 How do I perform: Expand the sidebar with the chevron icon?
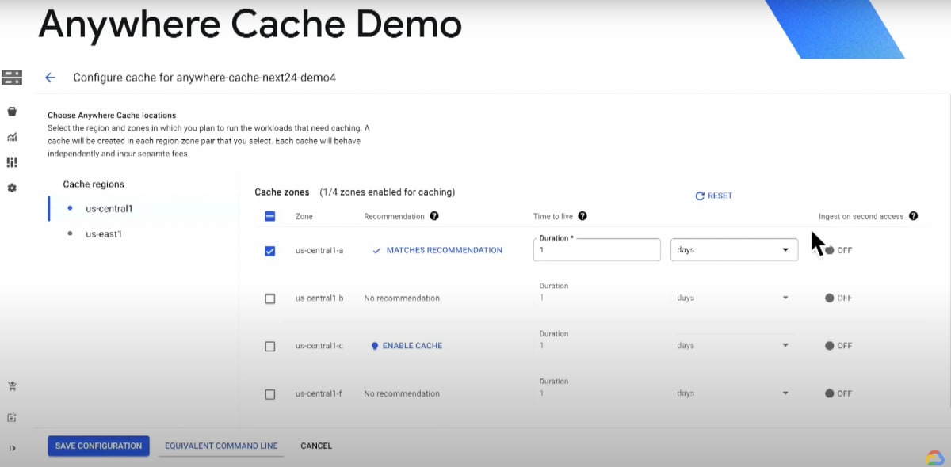point(12,448)
